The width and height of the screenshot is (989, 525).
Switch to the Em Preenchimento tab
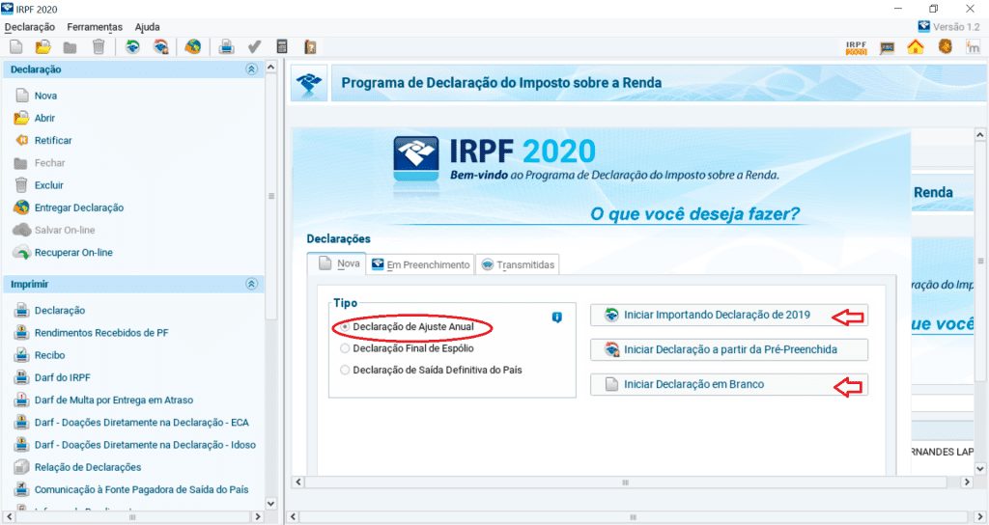tap(421, 264)
